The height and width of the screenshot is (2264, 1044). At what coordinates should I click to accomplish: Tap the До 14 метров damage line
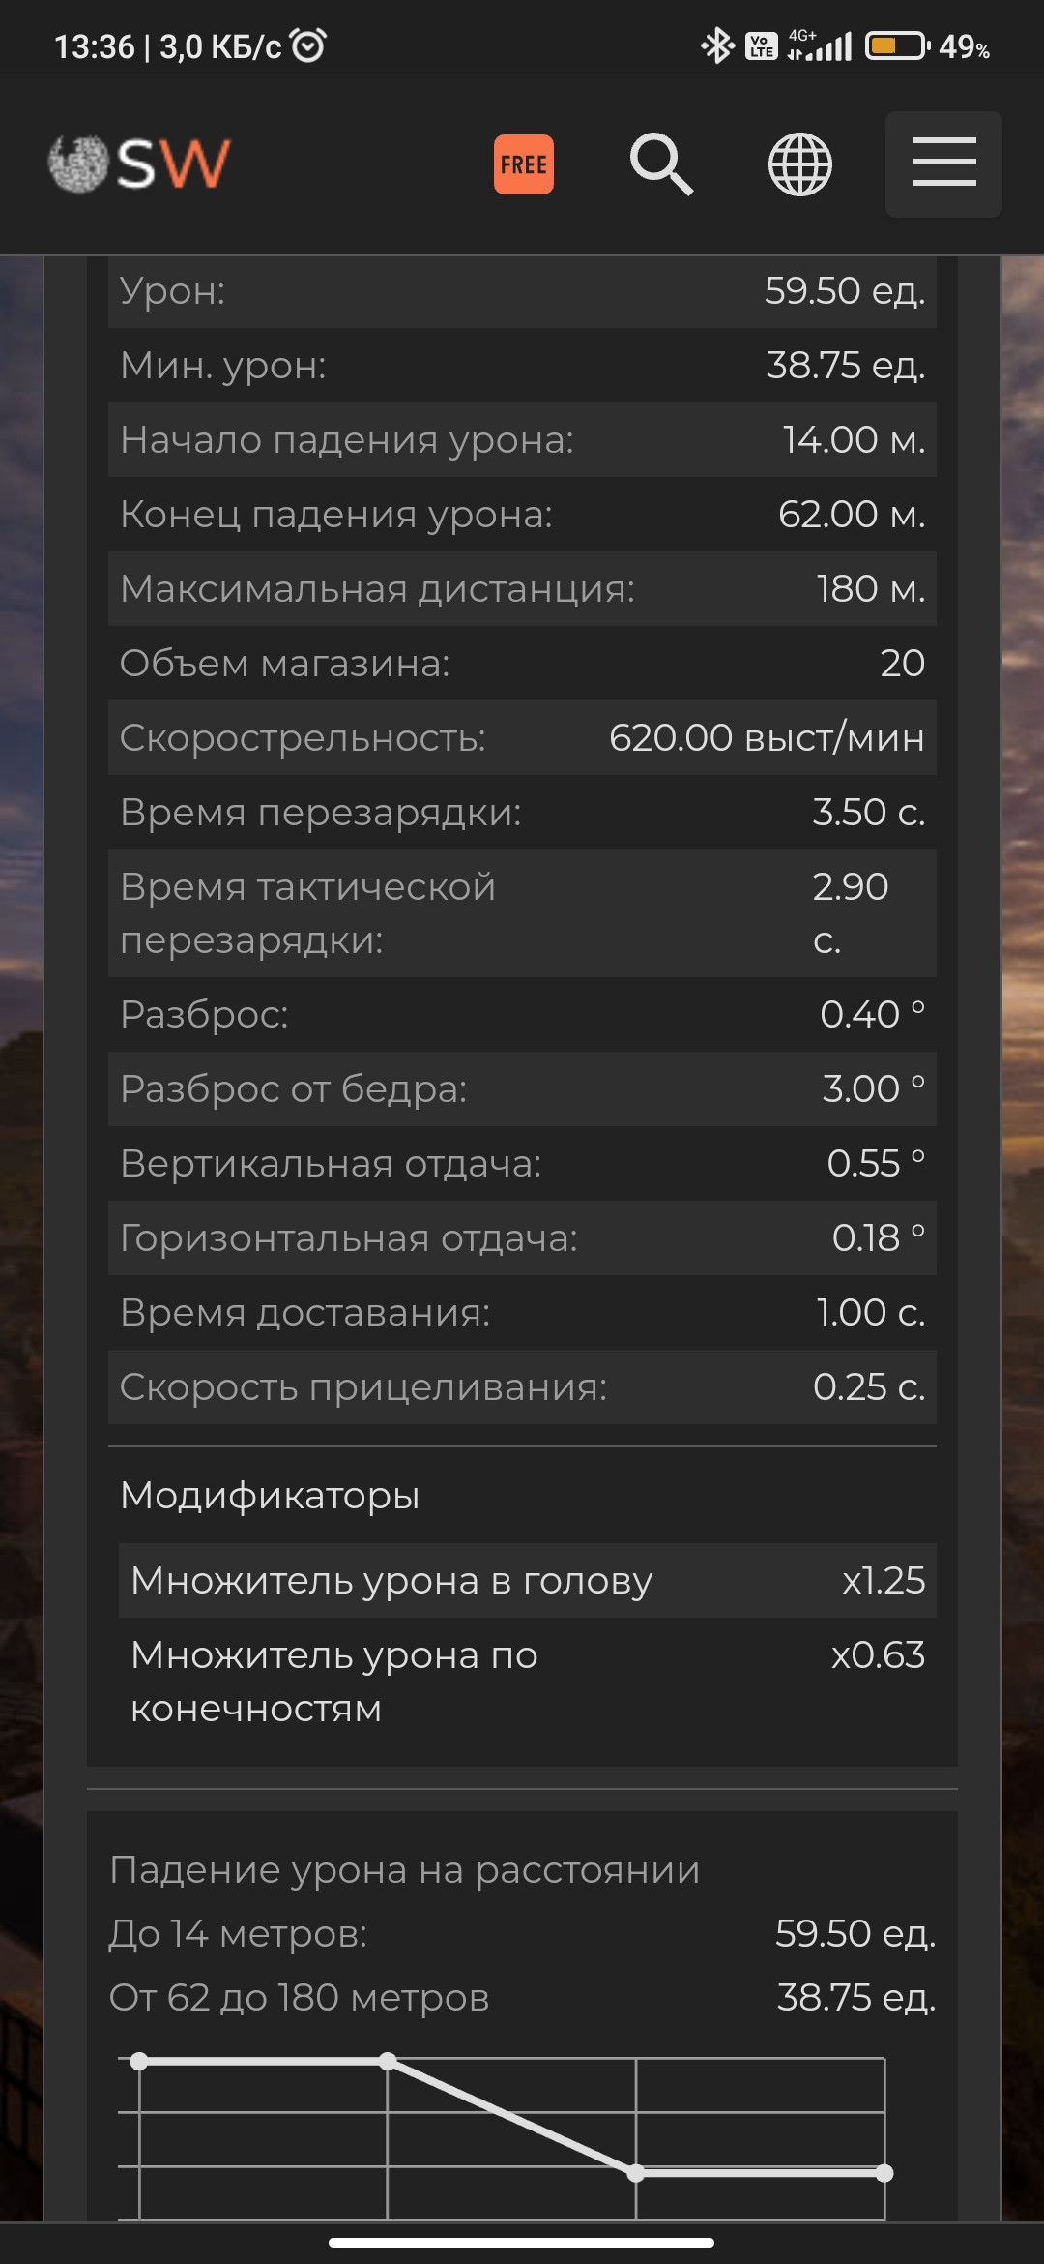(522, 1933)
